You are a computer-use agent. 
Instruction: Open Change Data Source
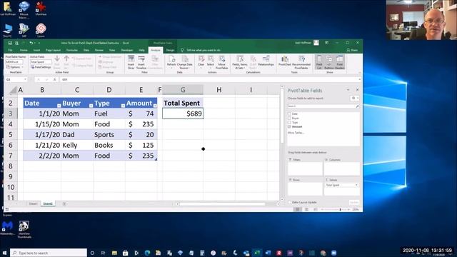point(184,62)
